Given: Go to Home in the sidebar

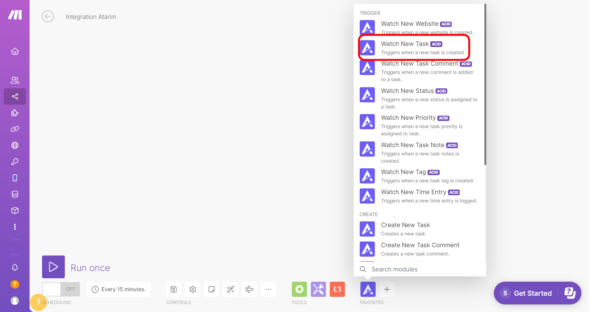Looking at the screenshot, I should 15,51.
